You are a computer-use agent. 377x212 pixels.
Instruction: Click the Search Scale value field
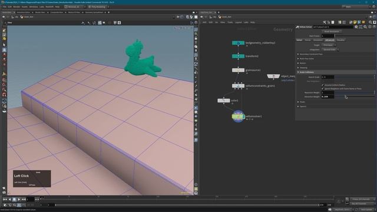click(x=328, y=77)
